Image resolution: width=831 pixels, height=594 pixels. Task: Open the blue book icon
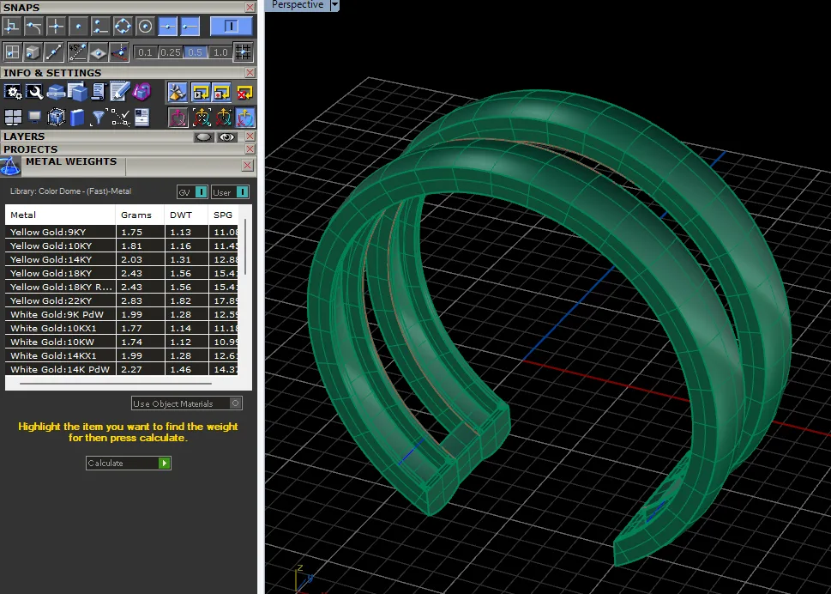[77, 118]
